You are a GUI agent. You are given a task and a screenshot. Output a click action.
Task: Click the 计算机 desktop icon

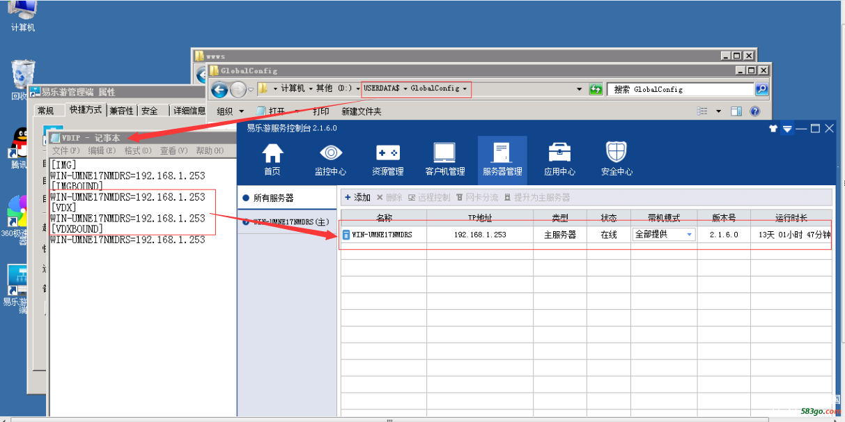click(23, 16)
